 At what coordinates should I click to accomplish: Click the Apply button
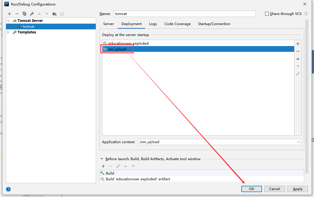point(297,189)
